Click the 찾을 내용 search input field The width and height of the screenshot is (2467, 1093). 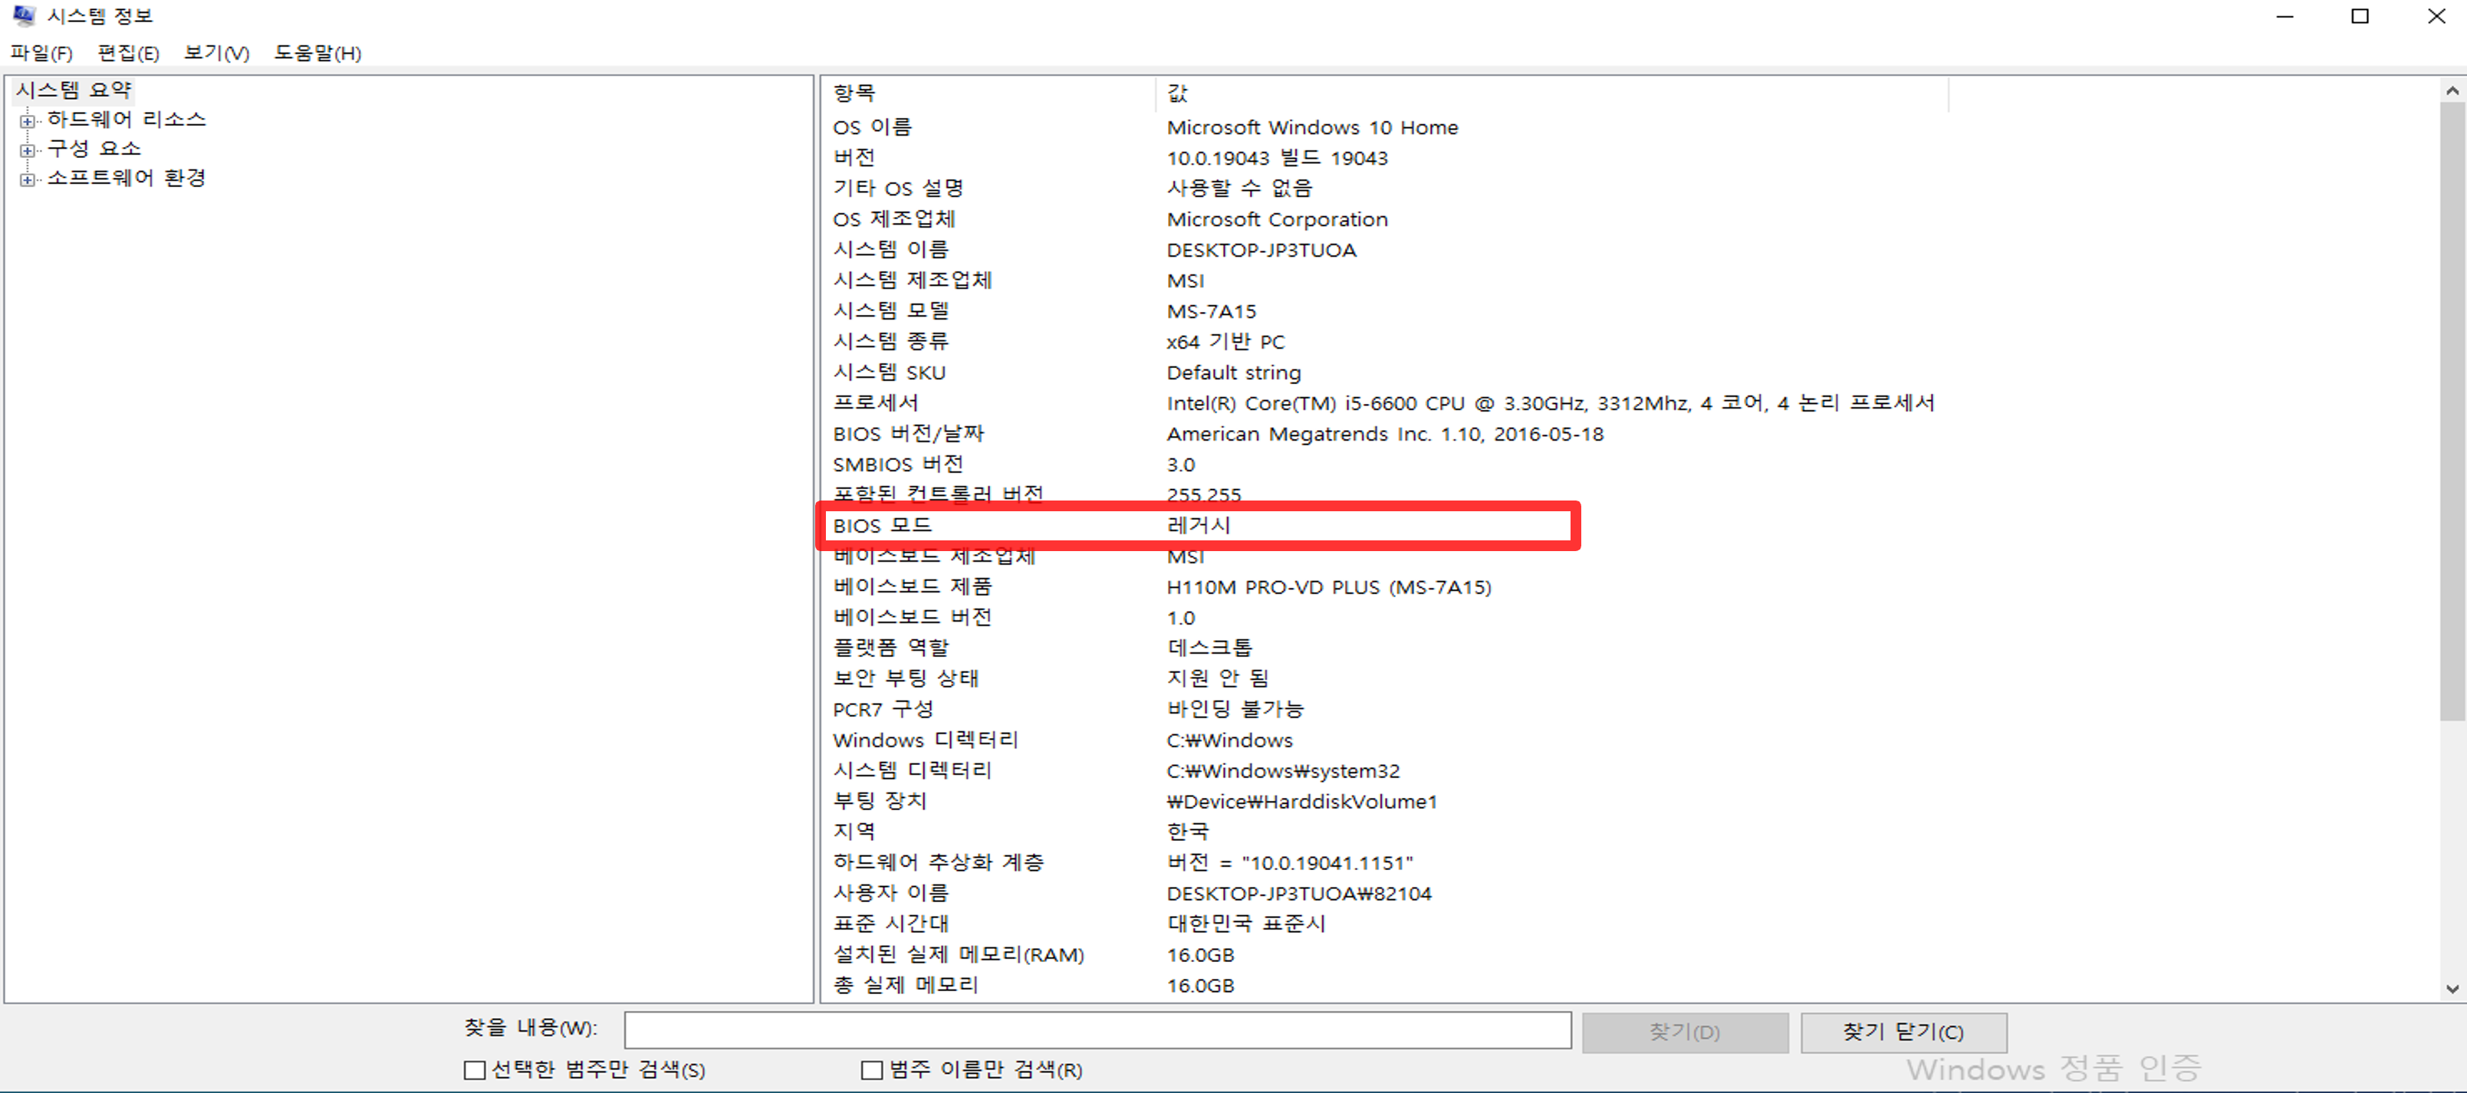[1097, 1030]
